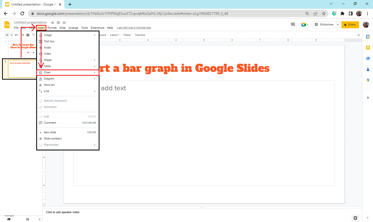The image size is (373, 222).
Task: Print the presentation
Action: [x=28, y=35]
